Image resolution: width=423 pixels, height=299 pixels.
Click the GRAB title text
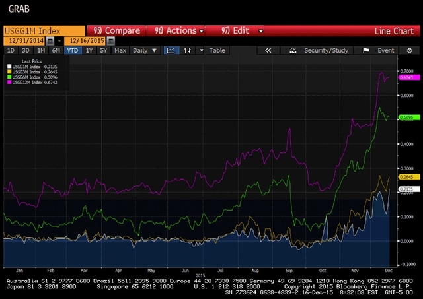[x=19, y=9]
